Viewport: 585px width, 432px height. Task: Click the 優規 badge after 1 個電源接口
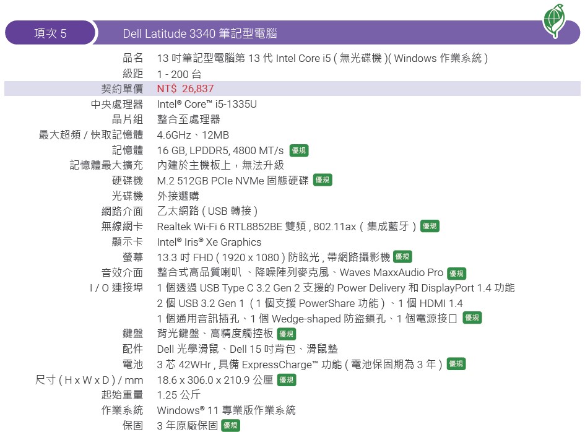472,318
